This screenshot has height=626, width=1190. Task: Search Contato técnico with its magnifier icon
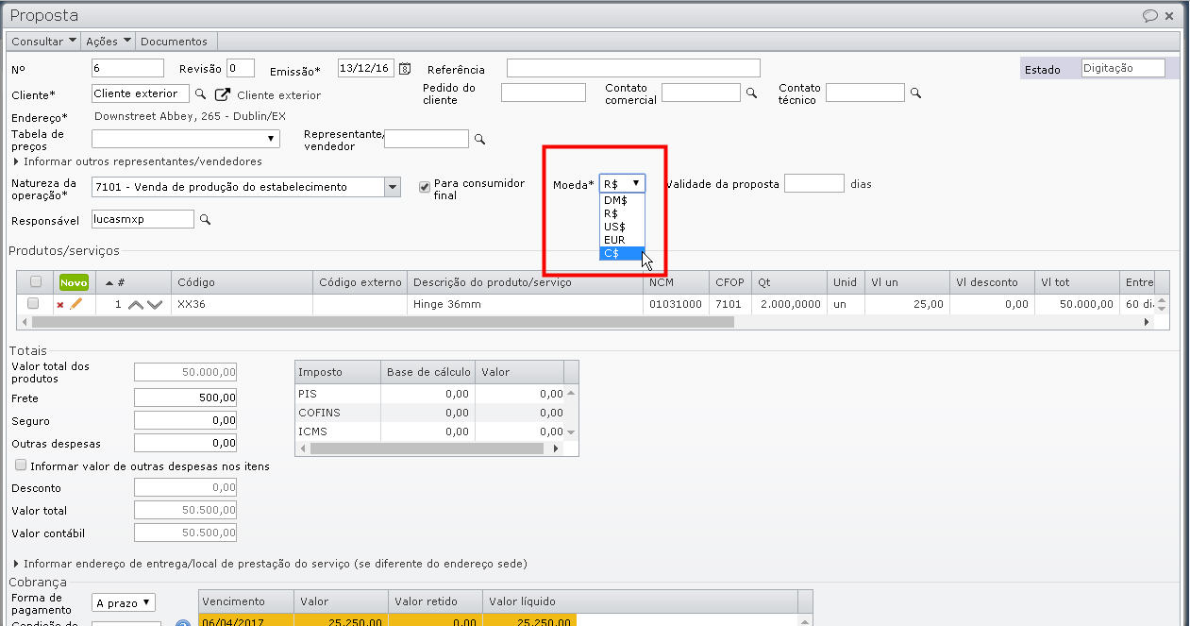(915, 93)
